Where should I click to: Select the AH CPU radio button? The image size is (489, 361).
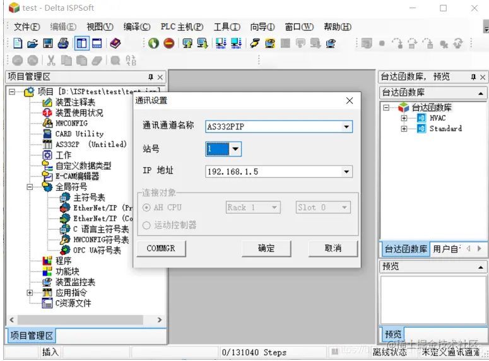(x=146, y=208)
